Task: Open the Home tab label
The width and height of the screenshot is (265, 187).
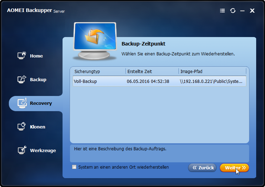Action: 36,56
